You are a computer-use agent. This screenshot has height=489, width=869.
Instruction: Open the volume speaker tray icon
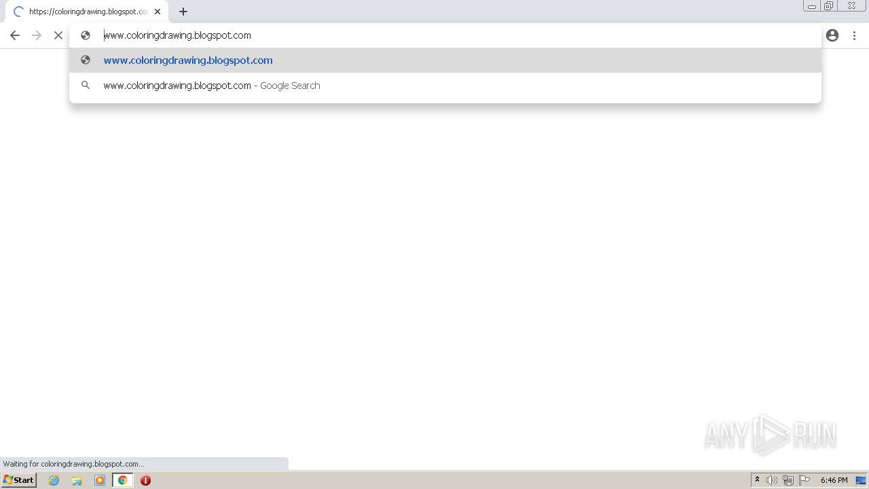772,480
